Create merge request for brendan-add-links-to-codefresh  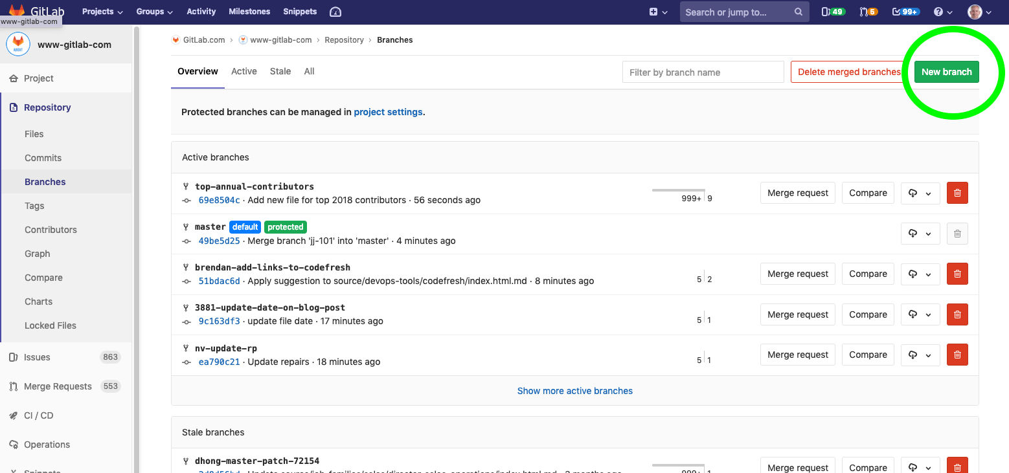coord(798,274)
